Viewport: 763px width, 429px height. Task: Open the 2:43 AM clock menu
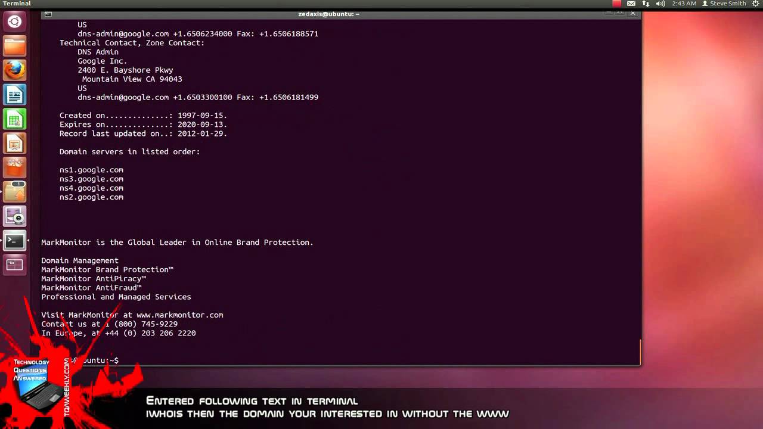(x=684, y=4)
